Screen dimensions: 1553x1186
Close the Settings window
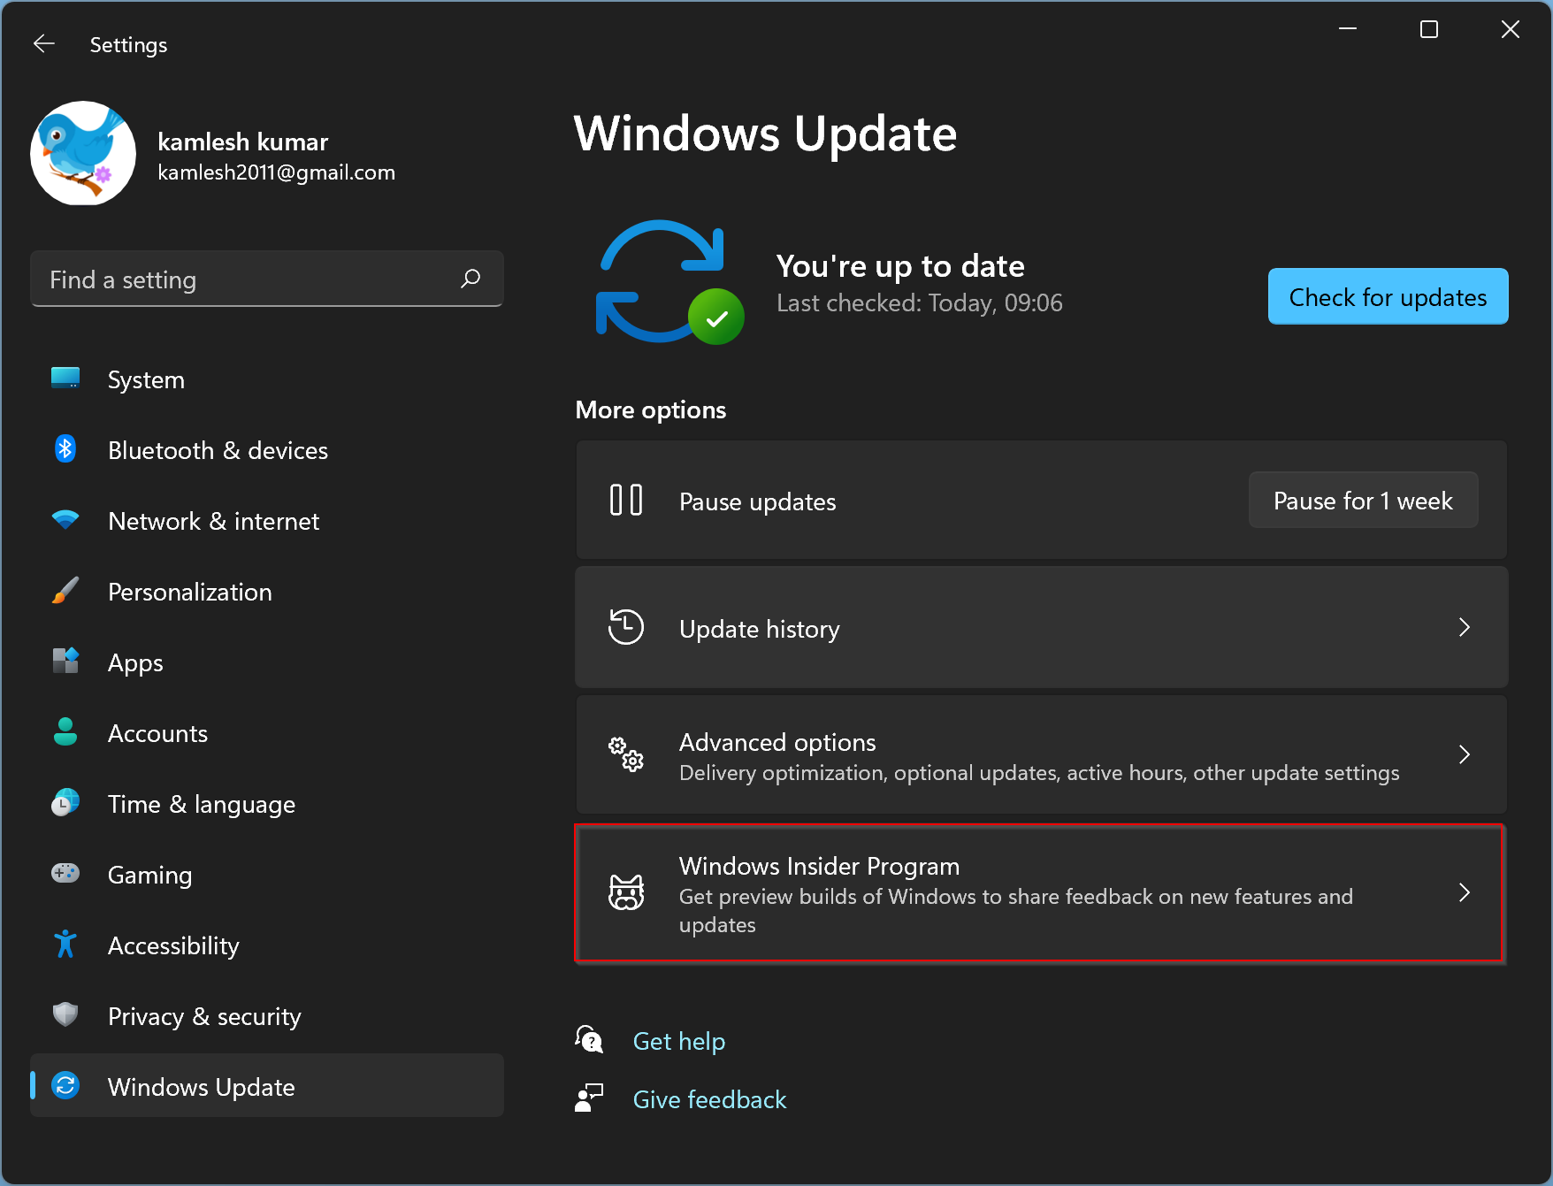pos(1511,29)
